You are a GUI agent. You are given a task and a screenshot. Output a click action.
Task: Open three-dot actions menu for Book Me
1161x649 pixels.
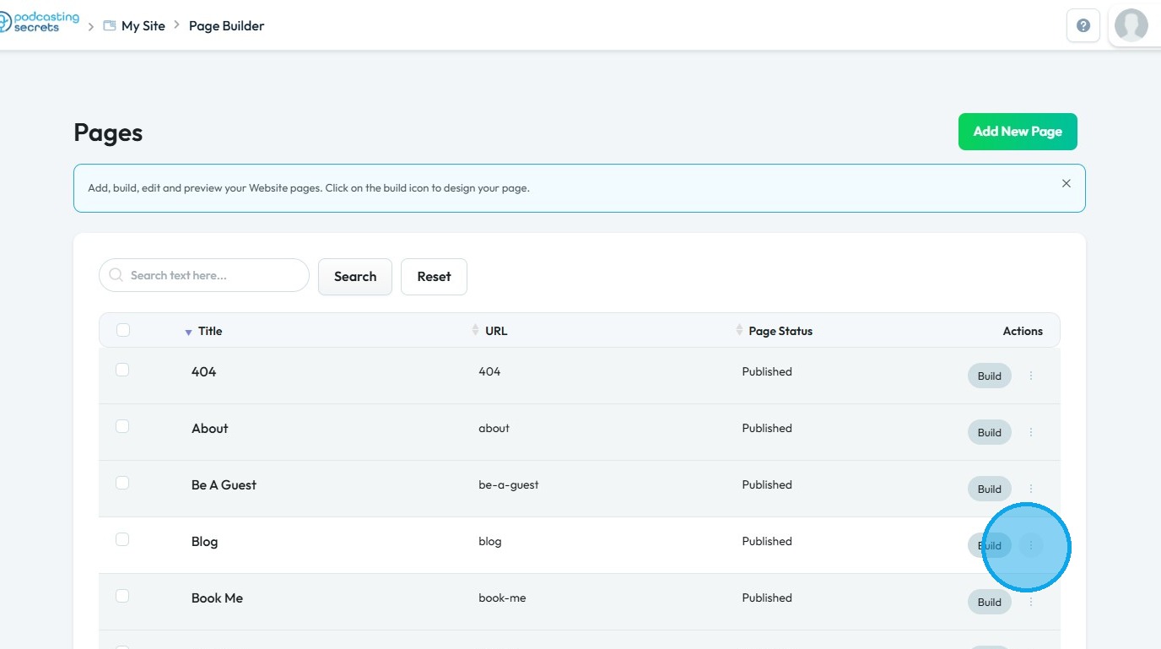[x=1031, y=602]
